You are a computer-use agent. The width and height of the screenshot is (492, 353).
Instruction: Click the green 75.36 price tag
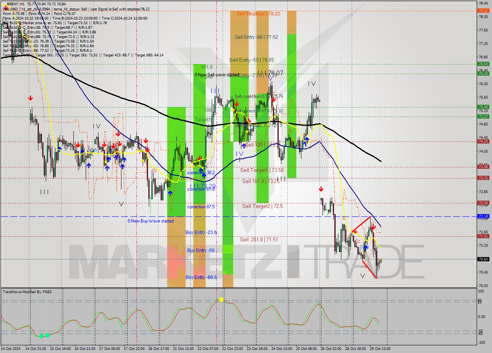coord(483,107)
